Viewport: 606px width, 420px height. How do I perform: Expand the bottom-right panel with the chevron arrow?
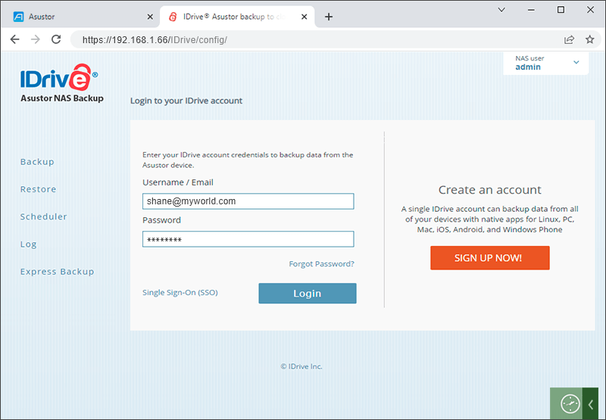(x=591, y=404)
